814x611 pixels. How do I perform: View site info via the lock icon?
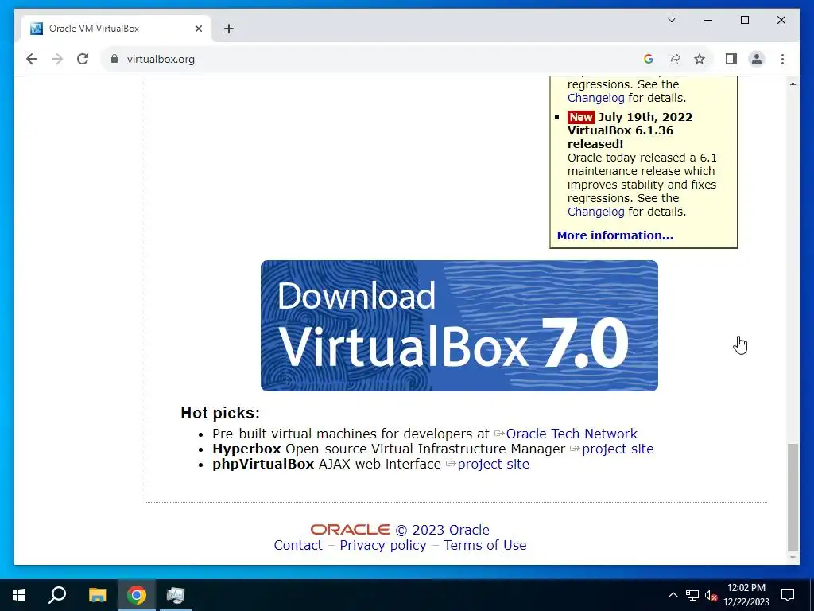(x=114, y=59)
